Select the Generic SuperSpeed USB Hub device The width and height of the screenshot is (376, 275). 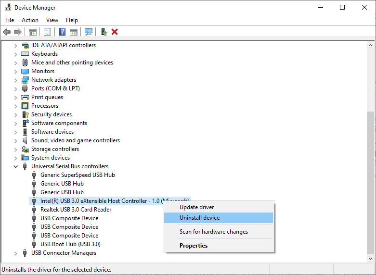point(78,175)
